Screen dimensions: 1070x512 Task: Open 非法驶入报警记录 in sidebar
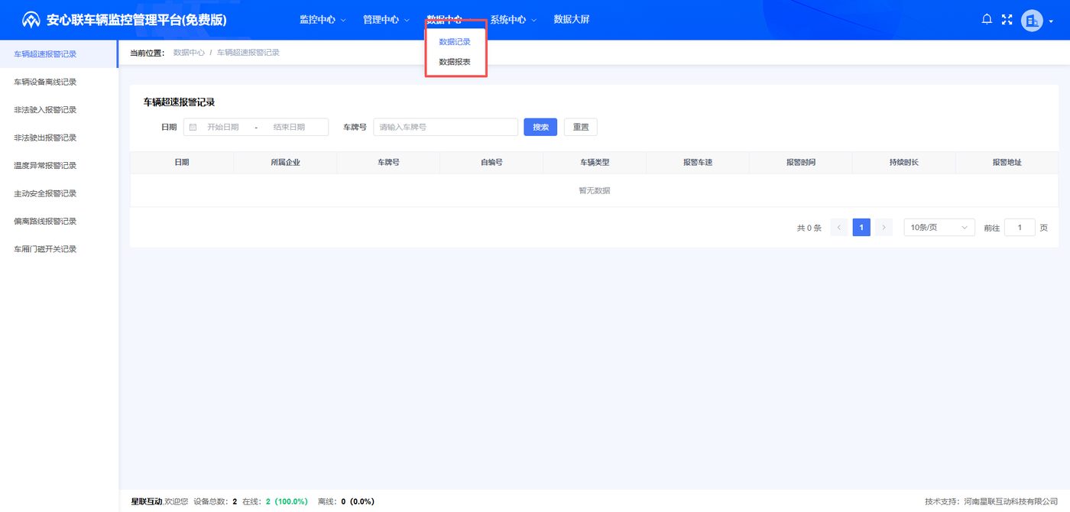(x=59, y=110)
